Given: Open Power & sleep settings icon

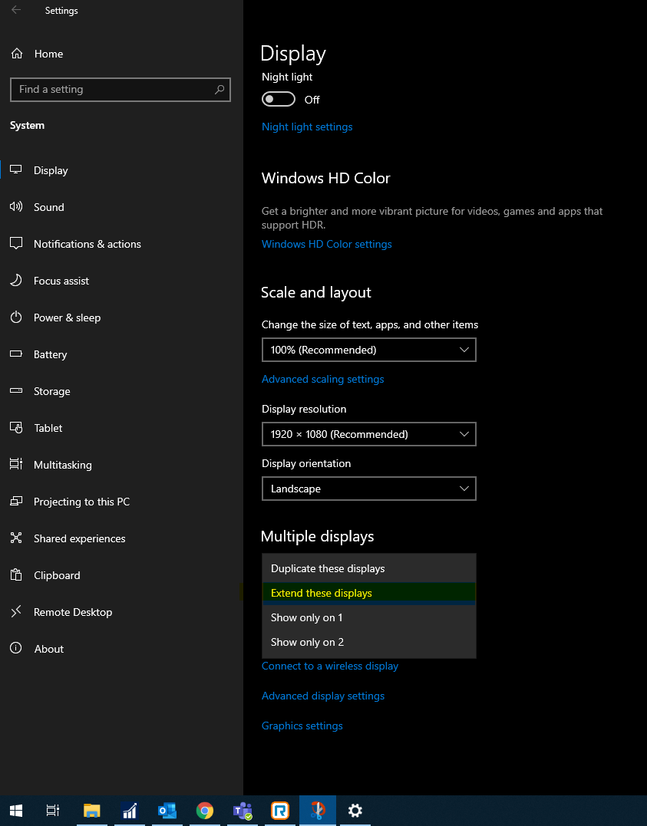Looking at the screenshot, I should (16, 317).
